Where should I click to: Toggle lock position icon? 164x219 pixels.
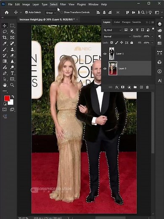(122, 43)
